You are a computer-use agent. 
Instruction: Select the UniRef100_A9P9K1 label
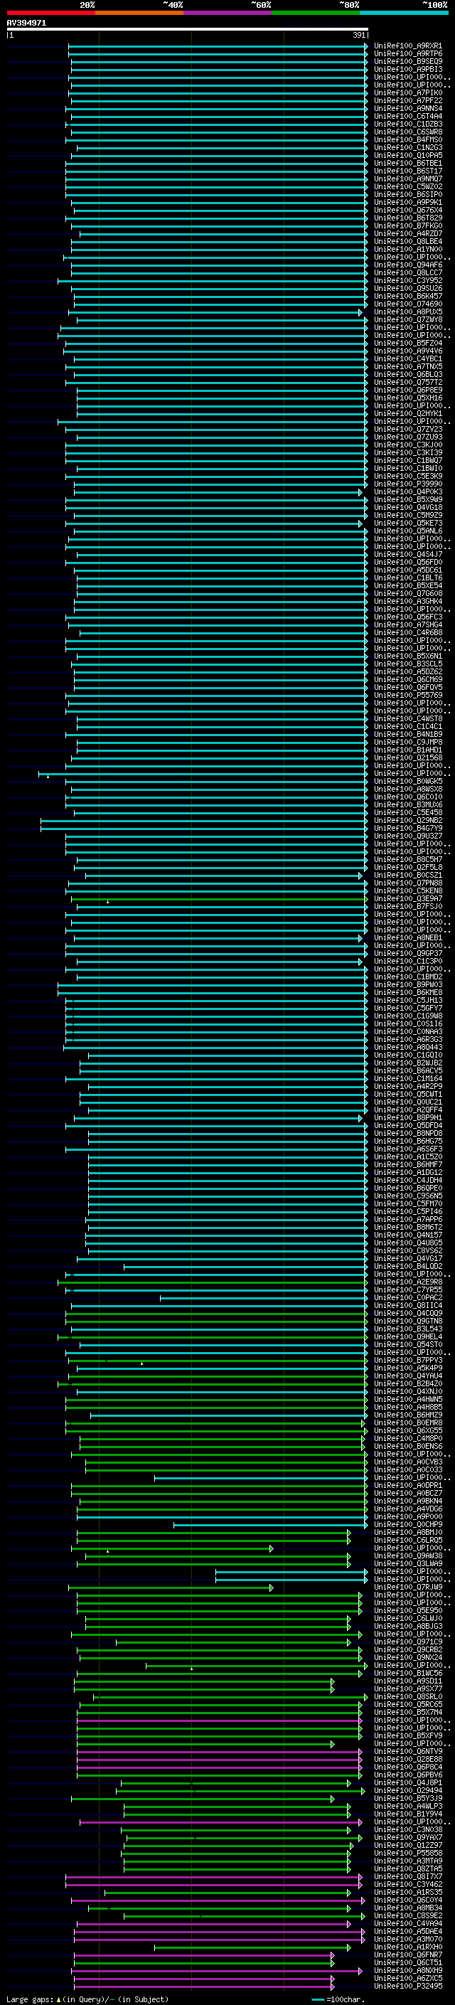click(x=408, y=203)
